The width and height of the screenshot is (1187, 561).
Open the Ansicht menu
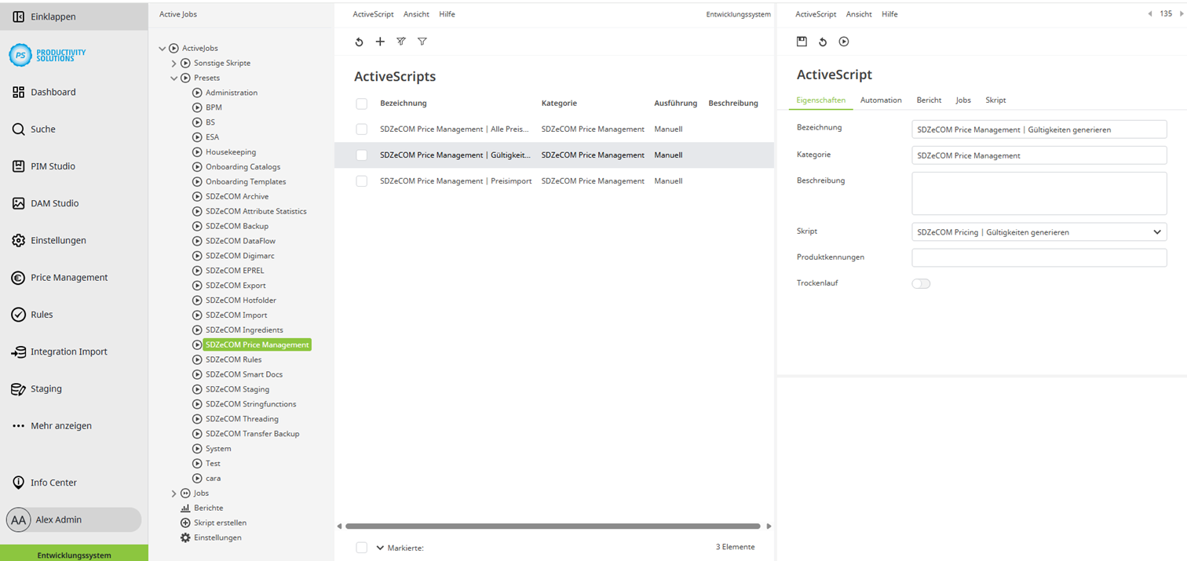coord(416,13)
